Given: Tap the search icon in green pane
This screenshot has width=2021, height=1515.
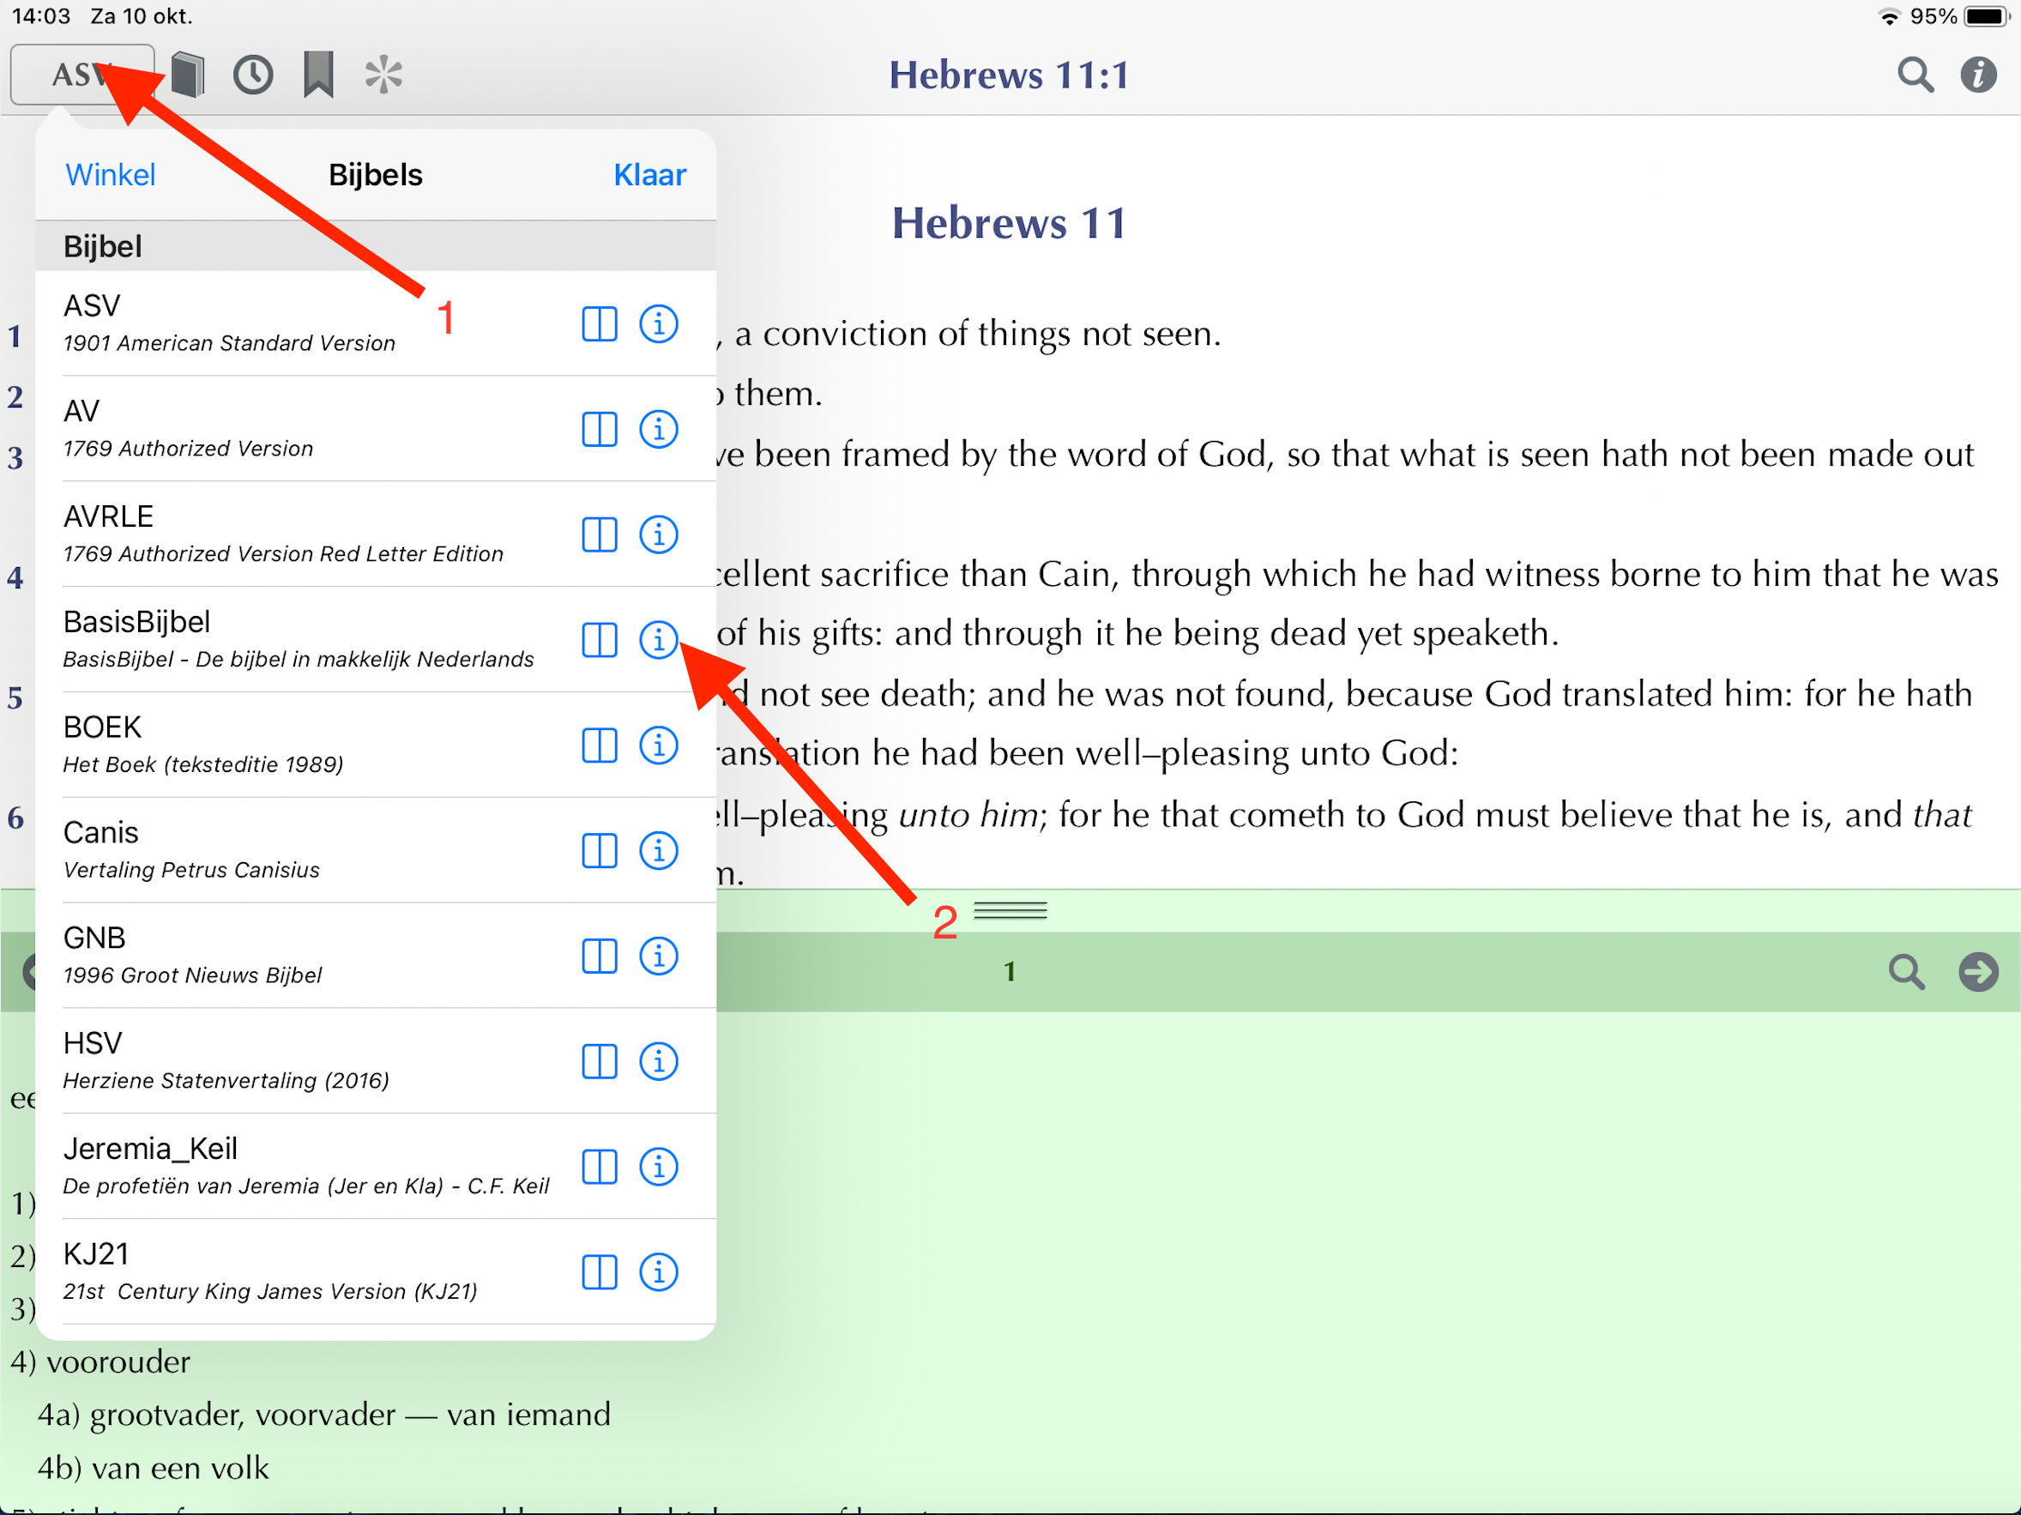Looking at the screenshot, I should [x=1906, y=971].
